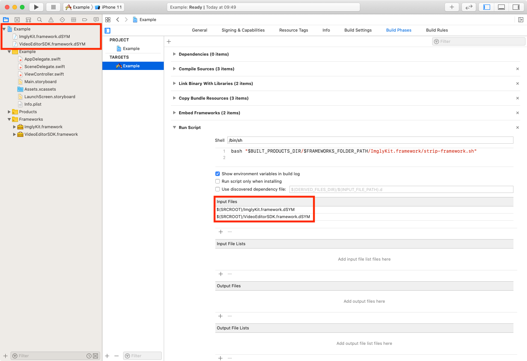Collapse the Frameworks group

click(x=9, y=119)
